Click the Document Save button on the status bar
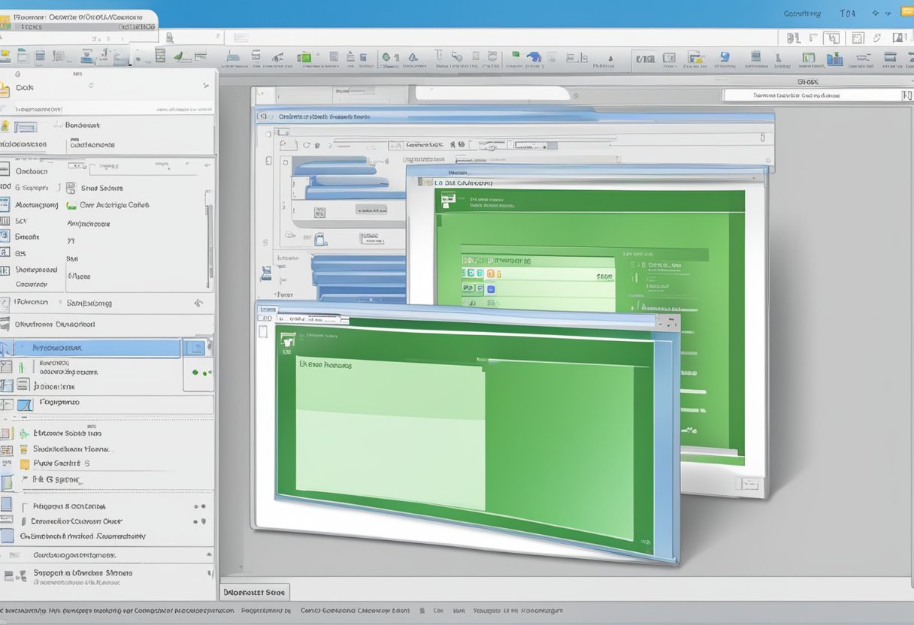The image size is (914, 625). point(253,592)
